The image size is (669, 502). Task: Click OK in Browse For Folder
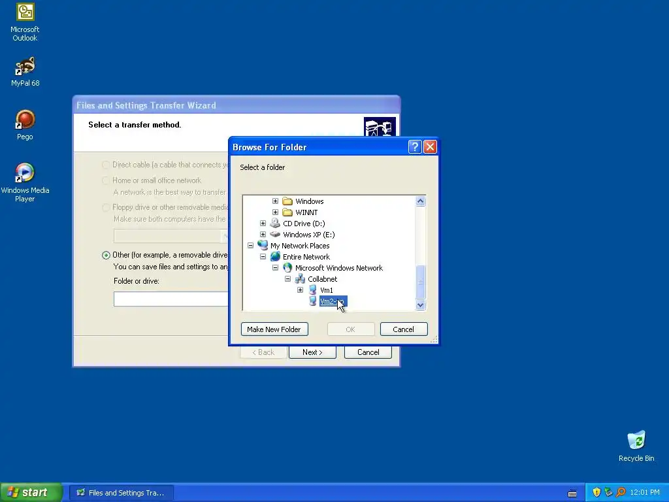[351, 329]
